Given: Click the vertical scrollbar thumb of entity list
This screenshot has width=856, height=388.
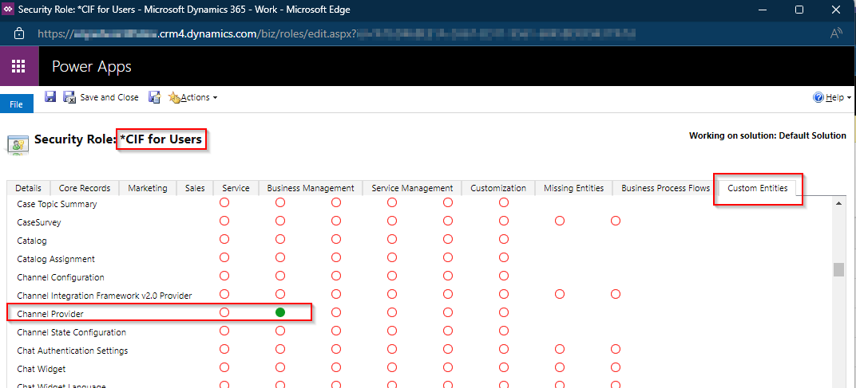Looking at the screenshot, I should click(838, 270).
